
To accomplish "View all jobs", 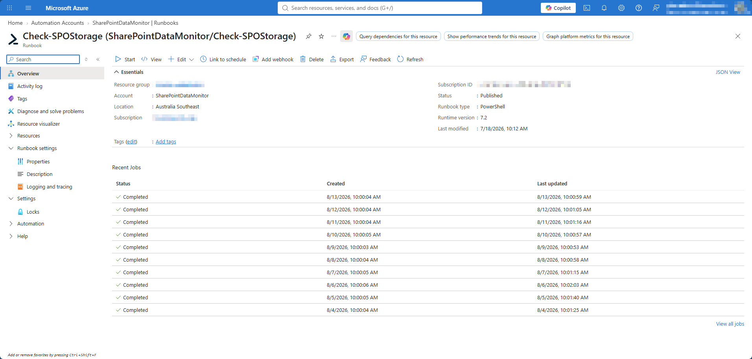I will coord(730,324).
